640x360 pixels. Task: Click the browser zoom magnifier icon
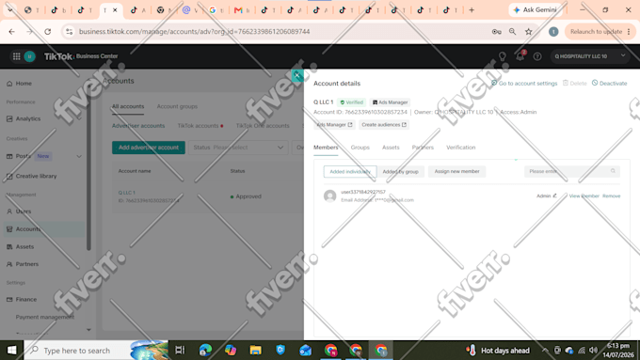pos(512,31)
